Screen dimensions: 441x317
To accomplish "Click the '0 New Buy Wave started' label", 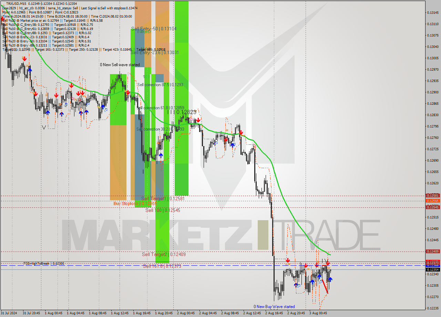I will click(274, 307).
